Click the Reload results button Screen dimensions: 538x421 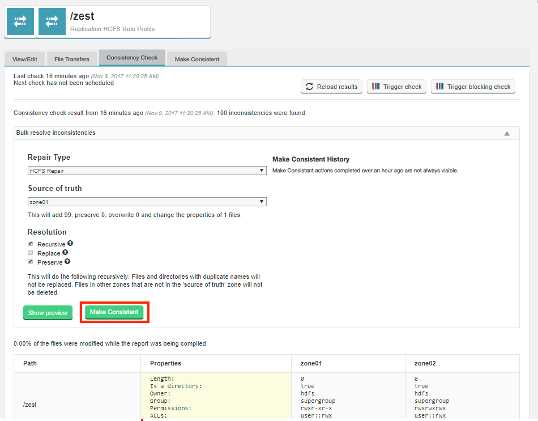coord(331,87)
